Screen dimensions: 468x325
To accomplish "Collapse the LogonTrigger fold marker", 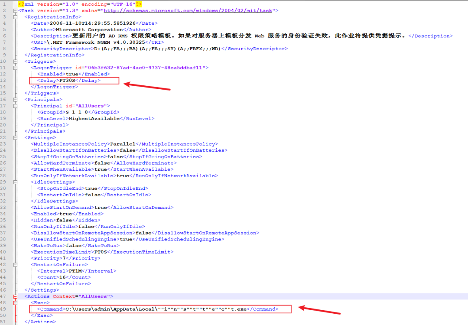I will pos(15,68).
